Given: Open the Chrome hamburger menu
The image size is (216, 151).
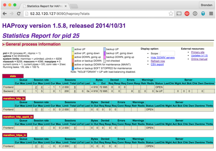Looking at the screenshot, I should (211, 14).
